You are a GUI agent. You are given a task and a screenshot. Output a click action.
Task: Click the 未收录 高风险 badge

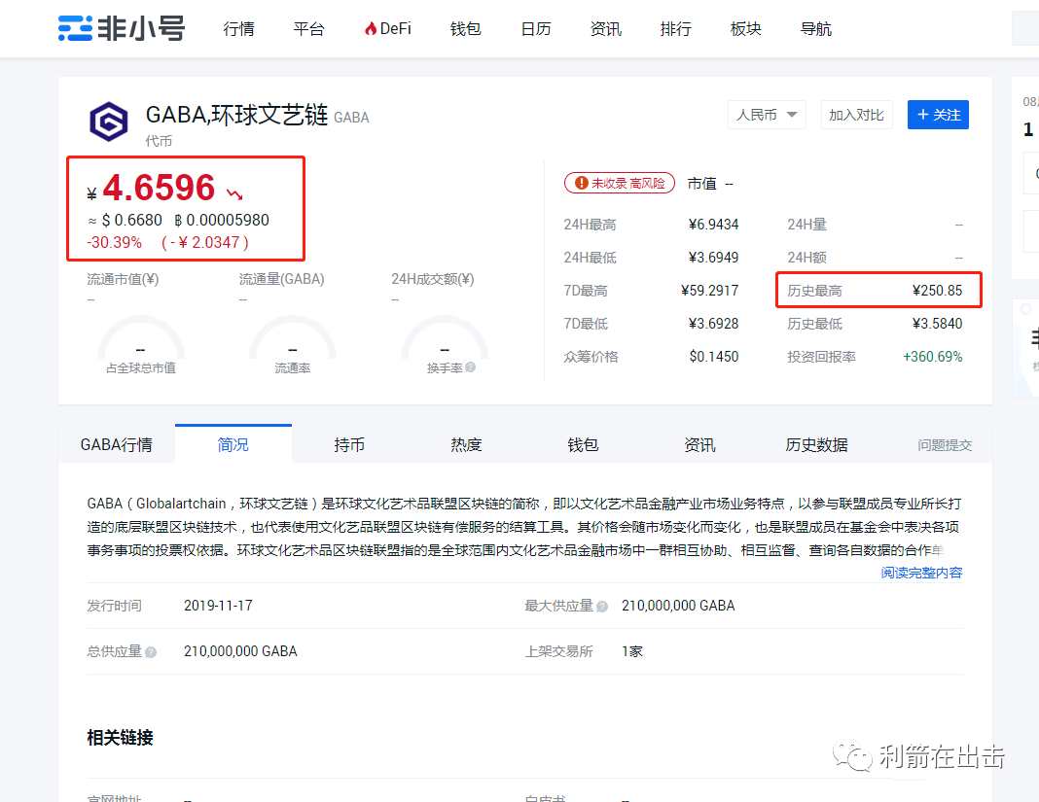[x=620, y=183]
